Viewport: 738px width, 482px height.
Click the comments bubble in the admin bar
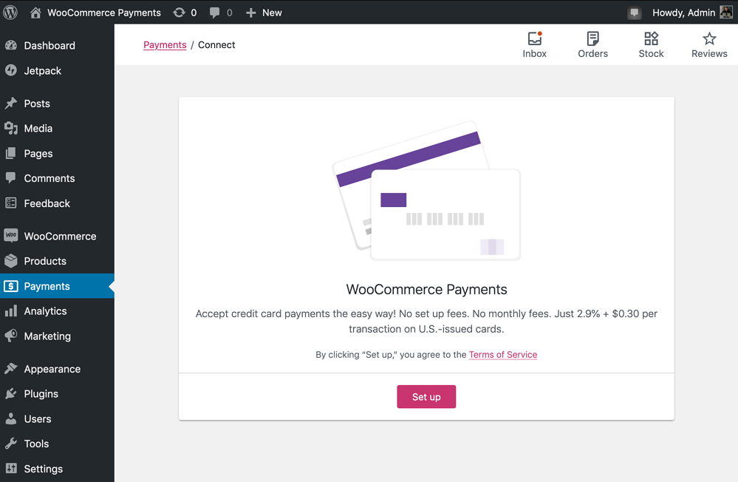(x=216, y=12)
